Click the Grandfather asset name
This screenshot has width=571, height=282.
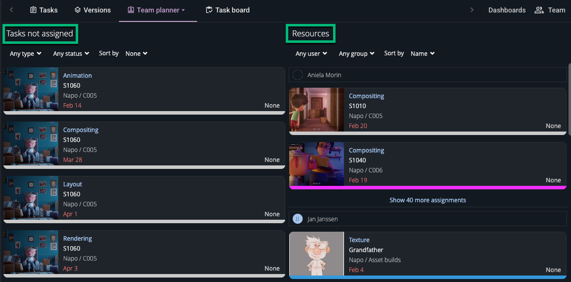tap(366, 250)
